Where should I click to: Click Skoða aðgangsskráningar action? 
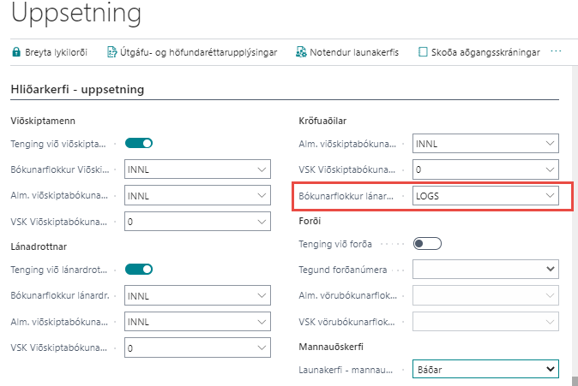485,52
